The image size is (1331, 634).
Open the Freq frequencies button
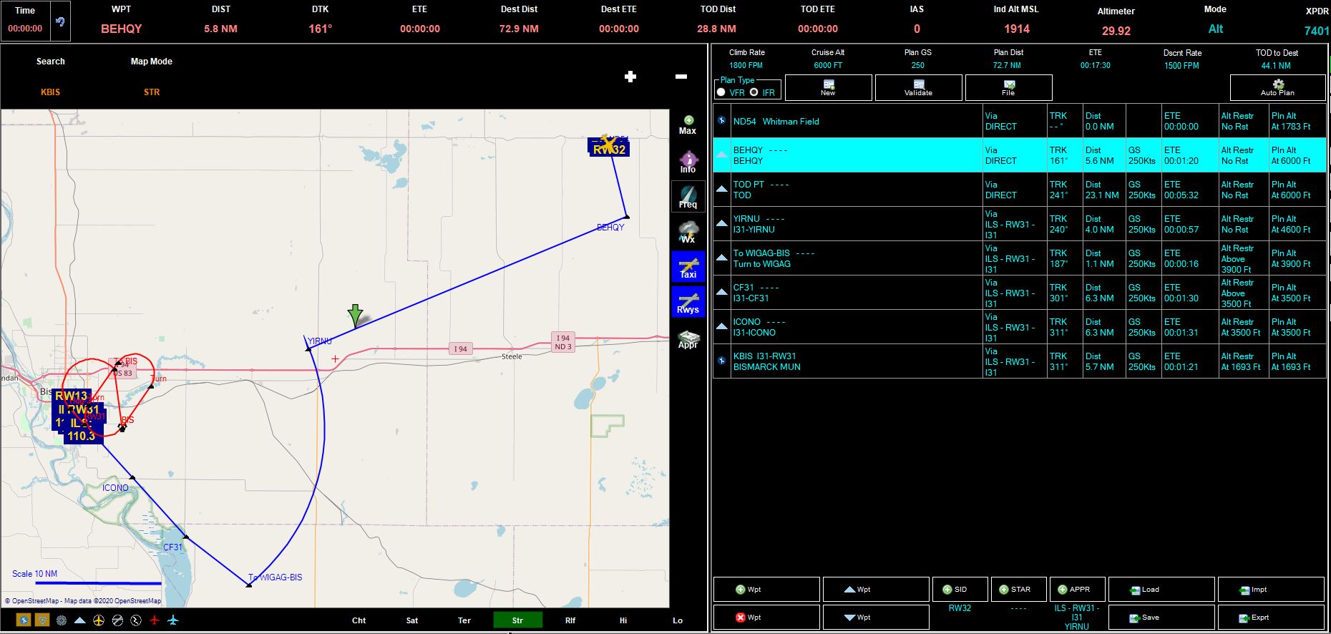[x=688, y=197]
